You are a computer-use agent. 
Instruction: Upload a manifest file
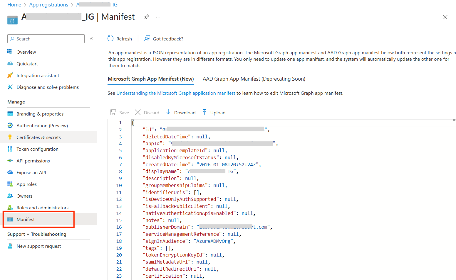214,113
